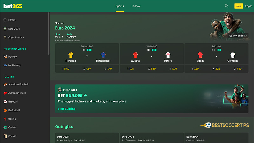Click the Germany white jersey

click(233, 55)
